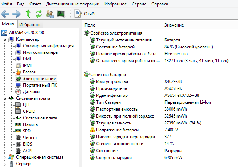Click the Значение column header

[200, 25]
